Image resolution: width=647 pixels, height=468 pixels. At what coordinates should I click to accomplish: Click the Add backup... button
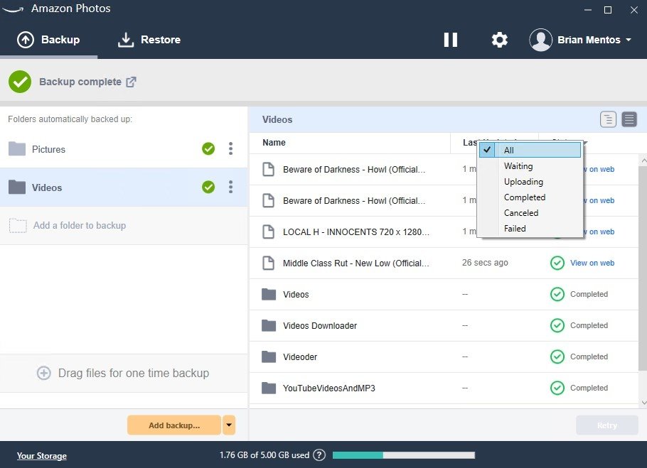coord(174,425)
